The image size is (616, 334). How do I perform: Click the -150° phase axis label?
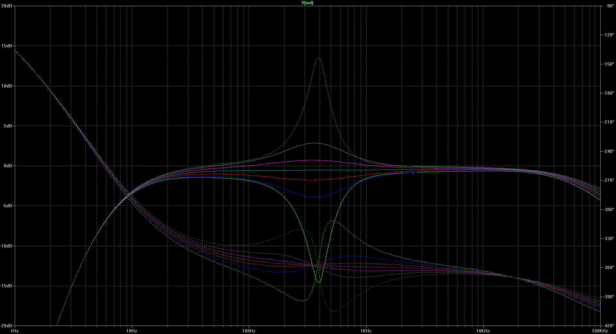click(609, 64)
